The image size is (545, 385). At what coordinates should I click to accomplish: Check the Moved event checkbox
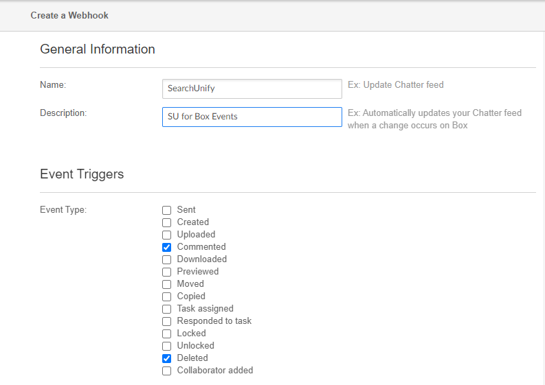166,284
